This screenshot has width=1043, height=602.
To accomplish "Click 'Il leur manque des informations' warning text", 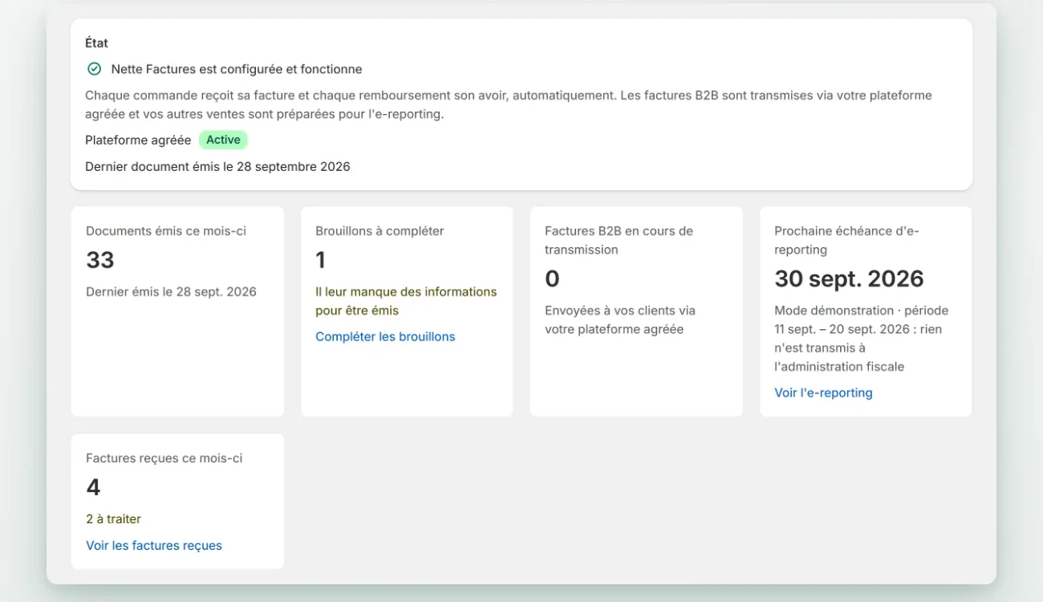I will (406, 301).
